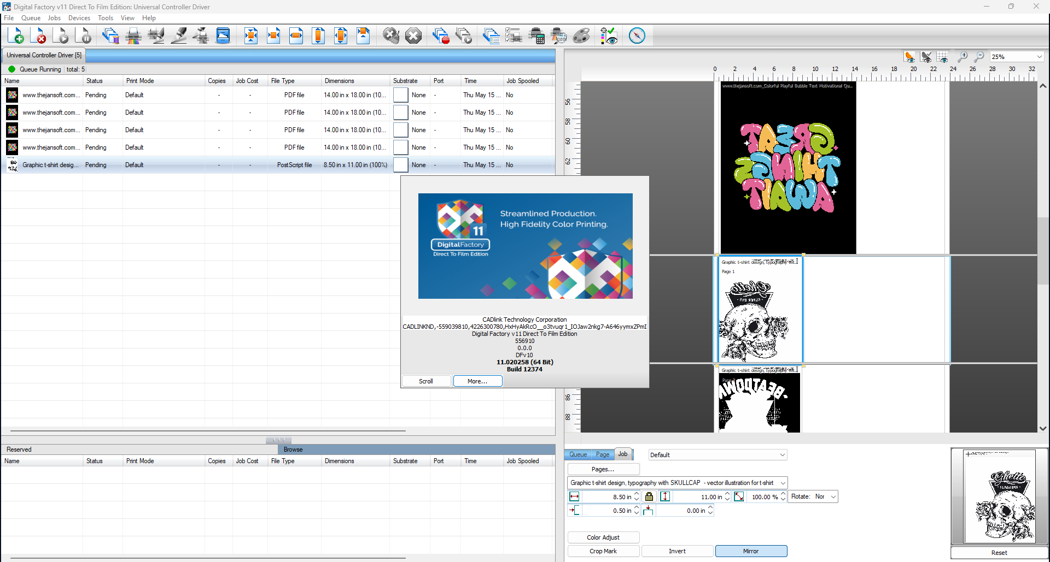This screenshot has width=1050, height=562.
Task: Click the color bars with eye icon
Action: click(x=609, y=36)
